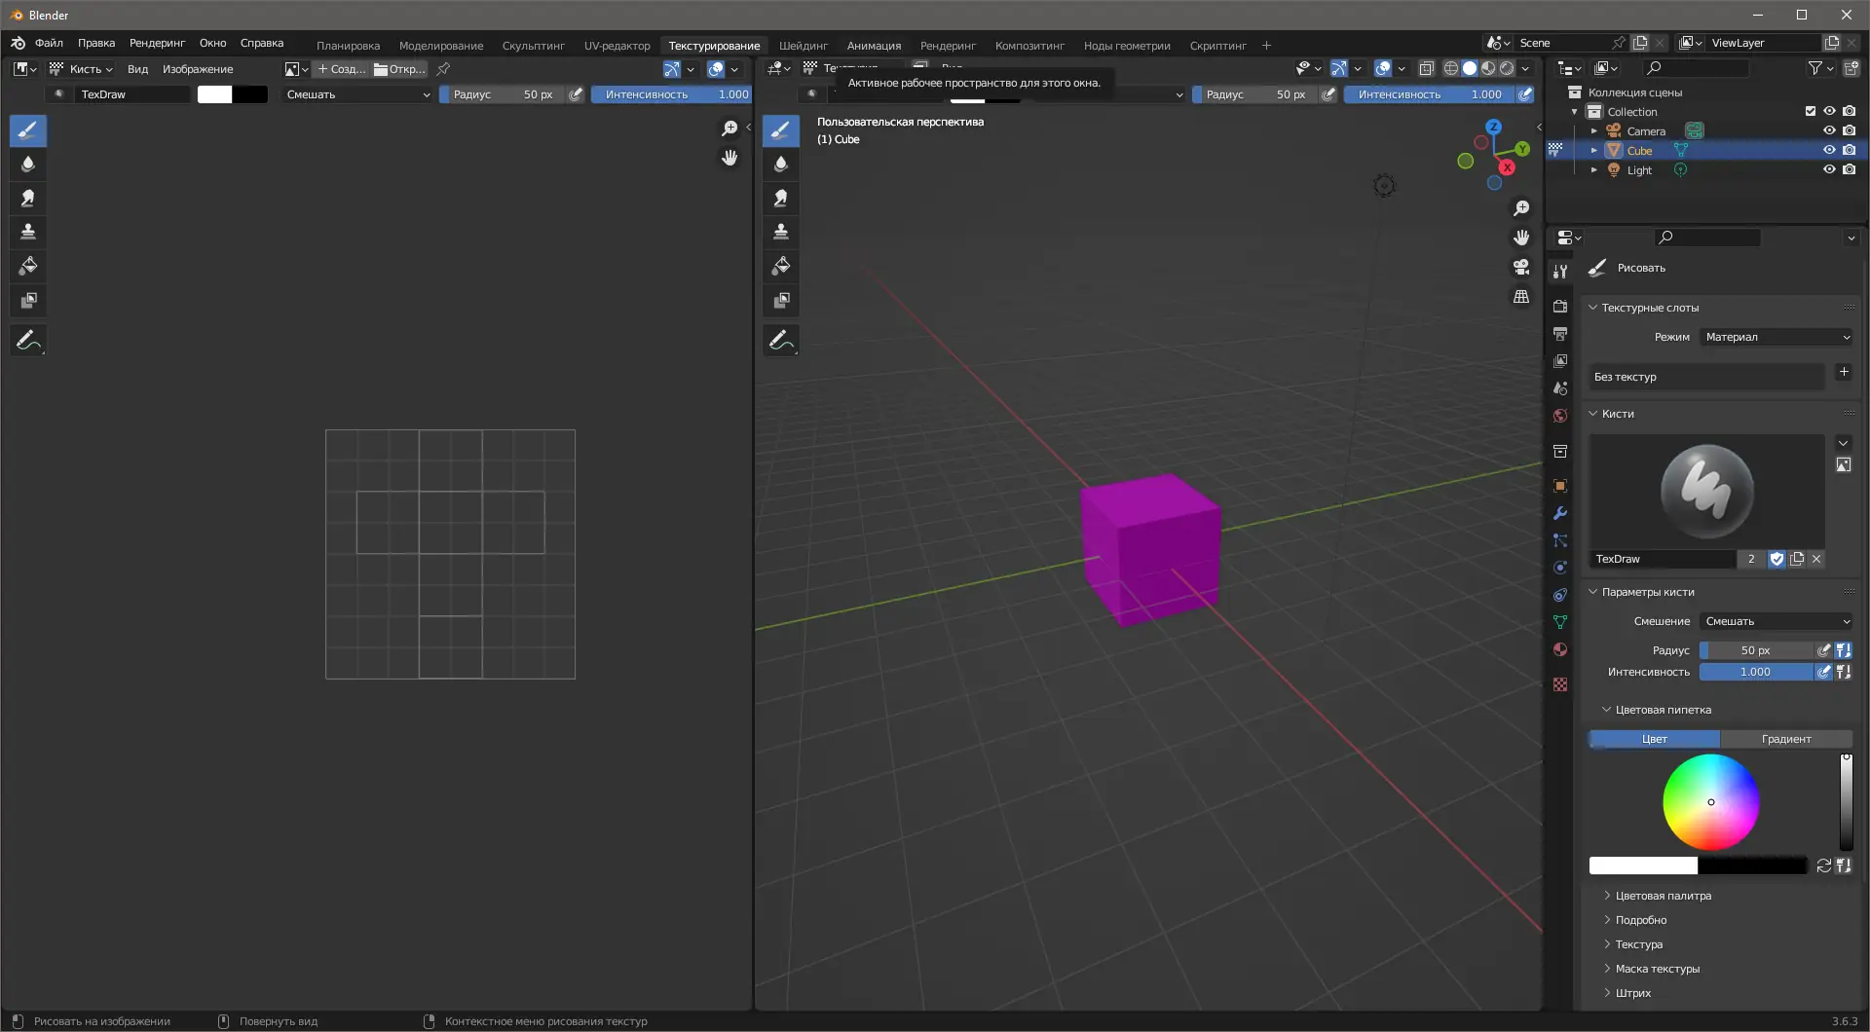1870x1032 pixels.
Task: Select the Draw tool in the image editor
Action: point(28,130)
